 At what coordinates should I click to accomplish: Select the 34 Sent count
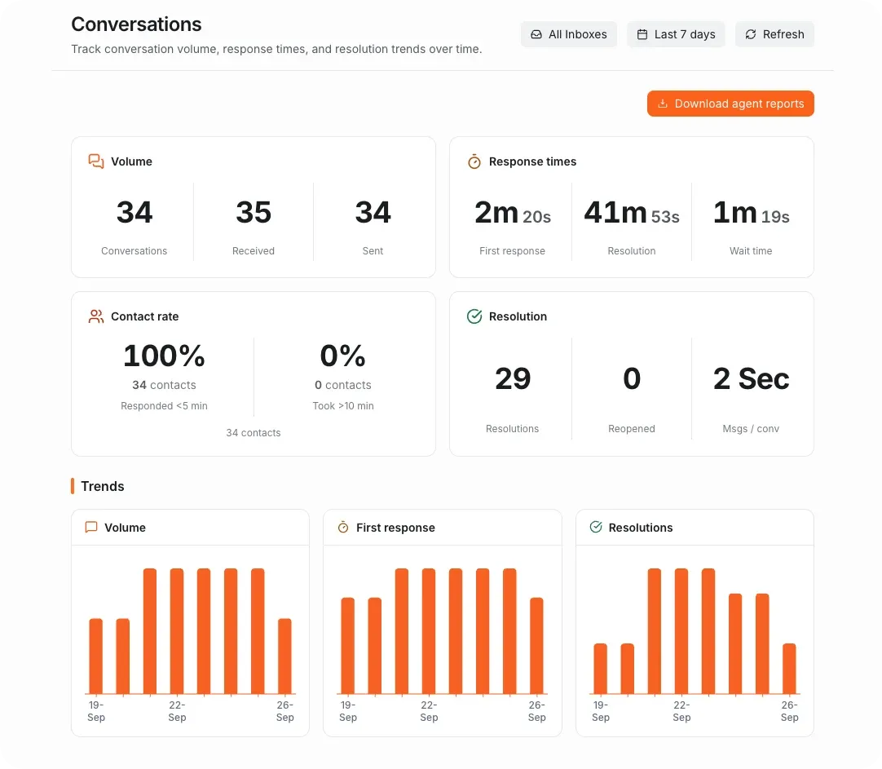click(373, 213)
